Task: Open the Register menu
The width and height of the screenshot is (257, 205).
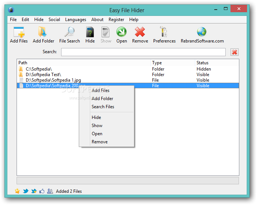Action: coord(116,20)
